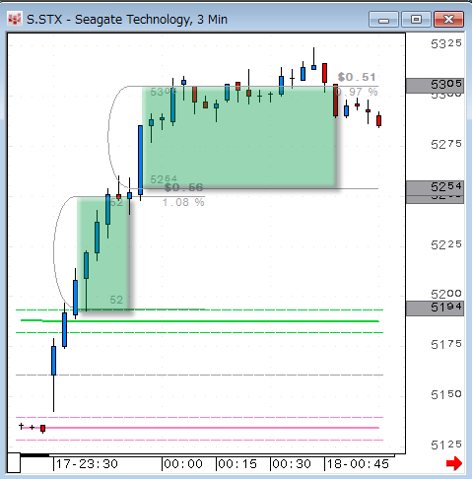Select the smaller lower green range box

point(103,253)
